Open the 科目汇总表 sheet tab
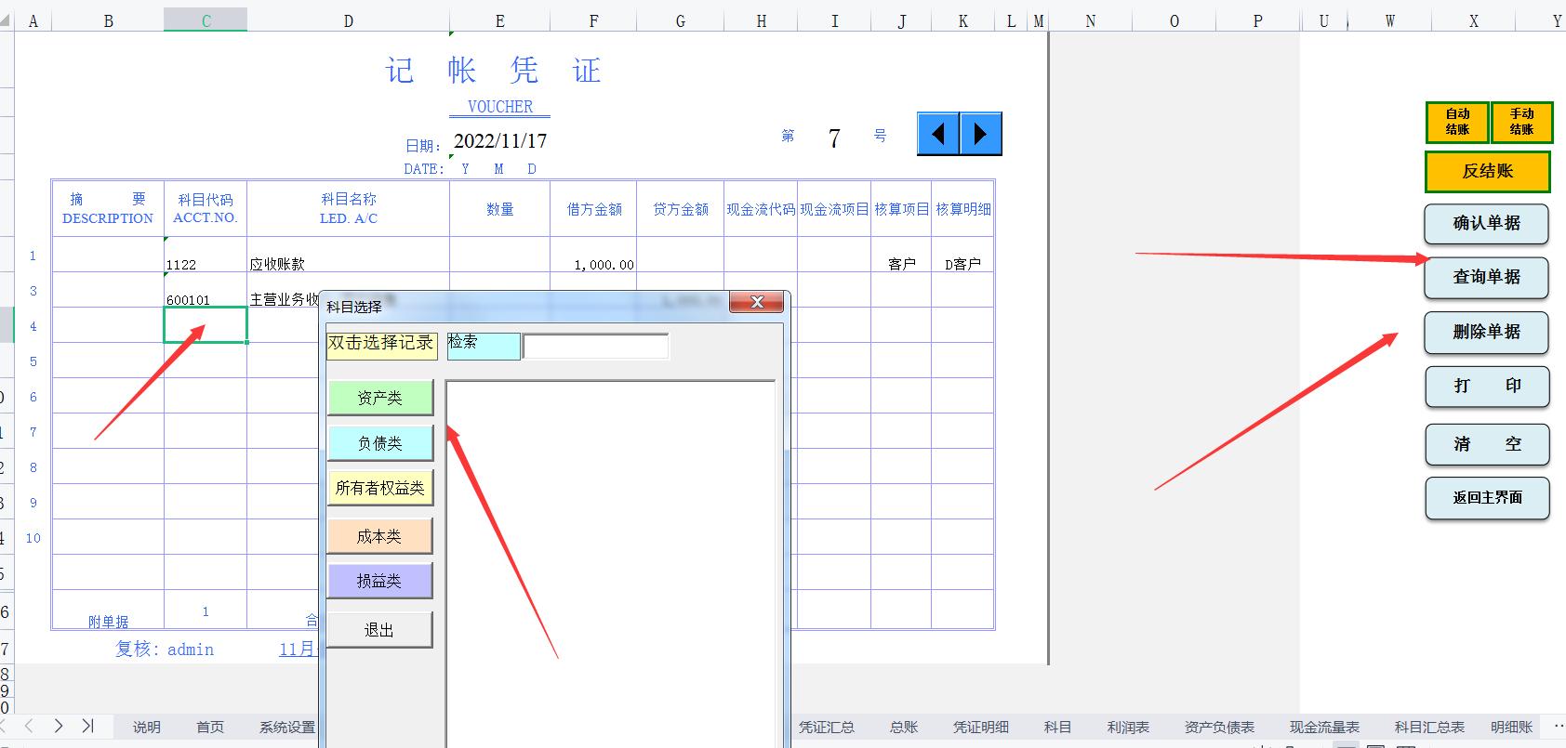This screenshot has height=748, width=1566. [x=1429, y=727]
